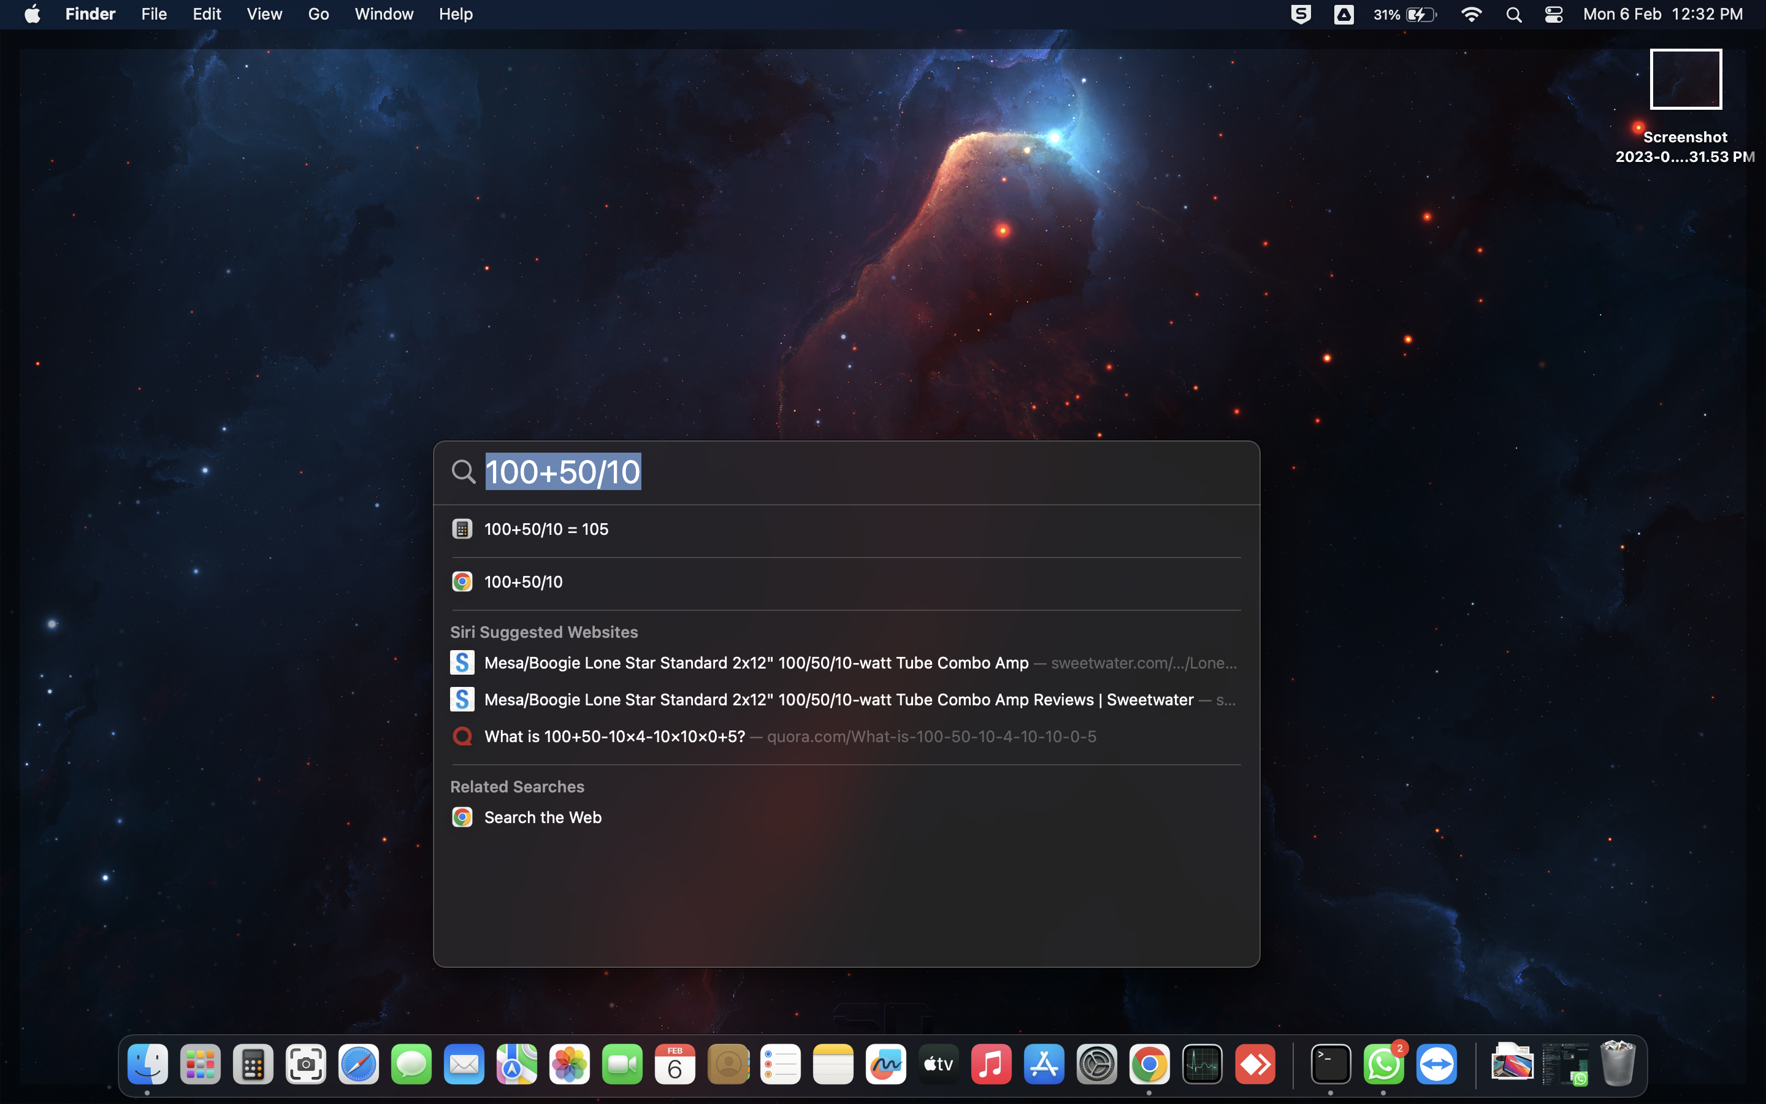The width and height of the screenshot is (1766, 1104).
Task: Open Control Center in menu bar
Action: [x=1553, y=15]
